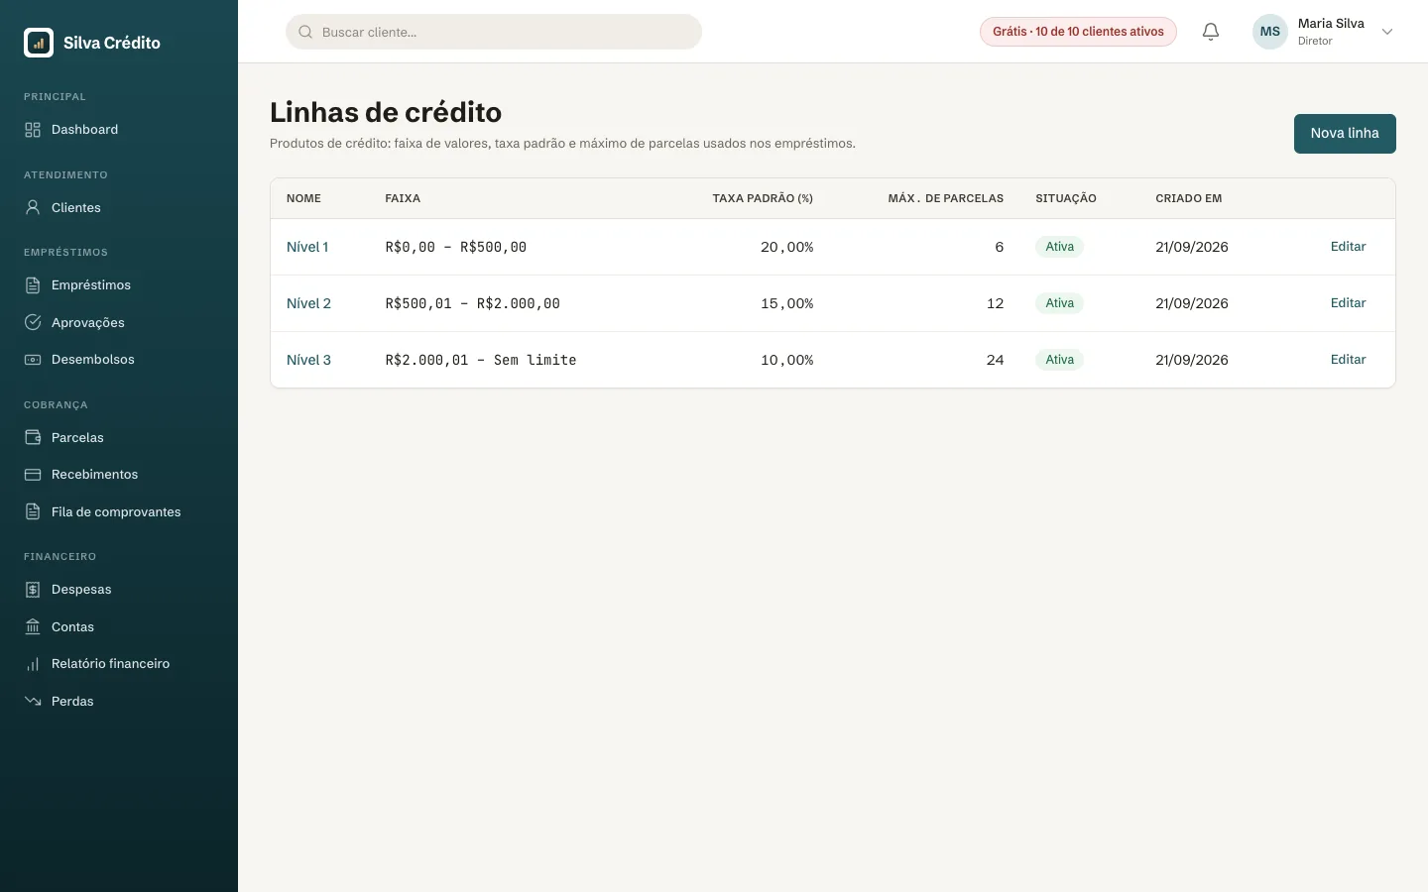Viewport: 1428px width, 892px height.
Task: Expand the Maria Silva account menu chevron
Action: pyautogui.click(x=1387, y=32)
